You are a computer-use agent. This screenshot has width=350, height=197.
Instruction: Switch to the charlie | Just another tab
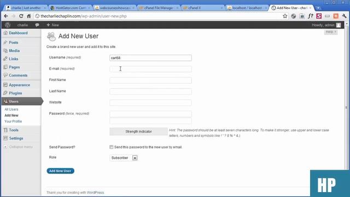(x=26, y=8)
